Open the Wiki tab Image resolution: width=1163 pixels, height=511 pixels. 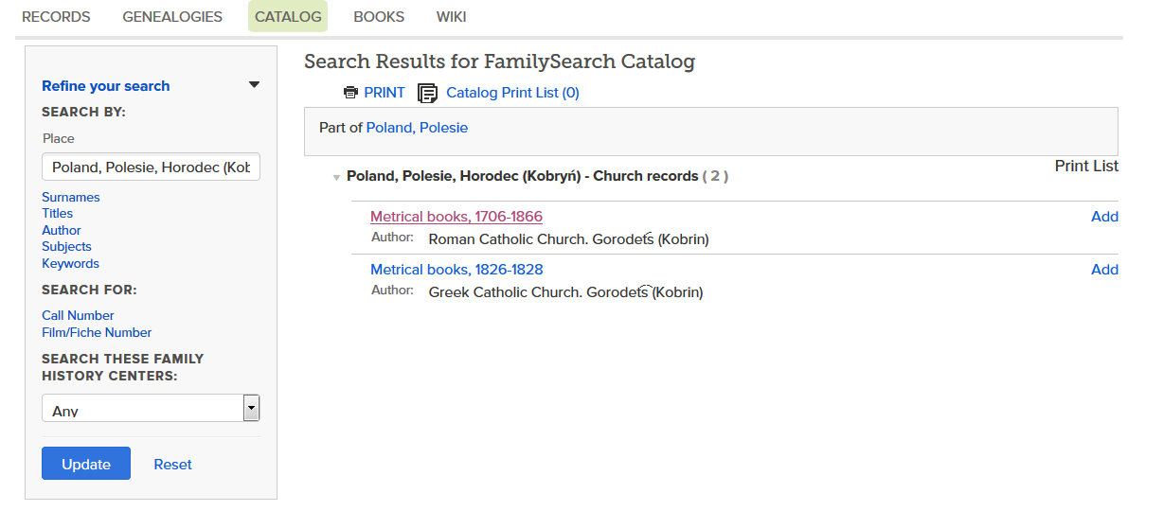451,17
